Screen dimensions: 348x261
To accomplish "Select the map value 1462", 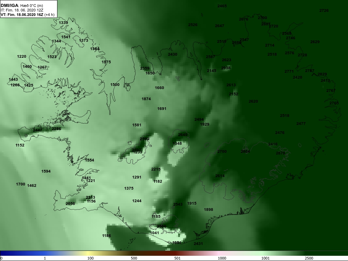I will click(32, 185).
